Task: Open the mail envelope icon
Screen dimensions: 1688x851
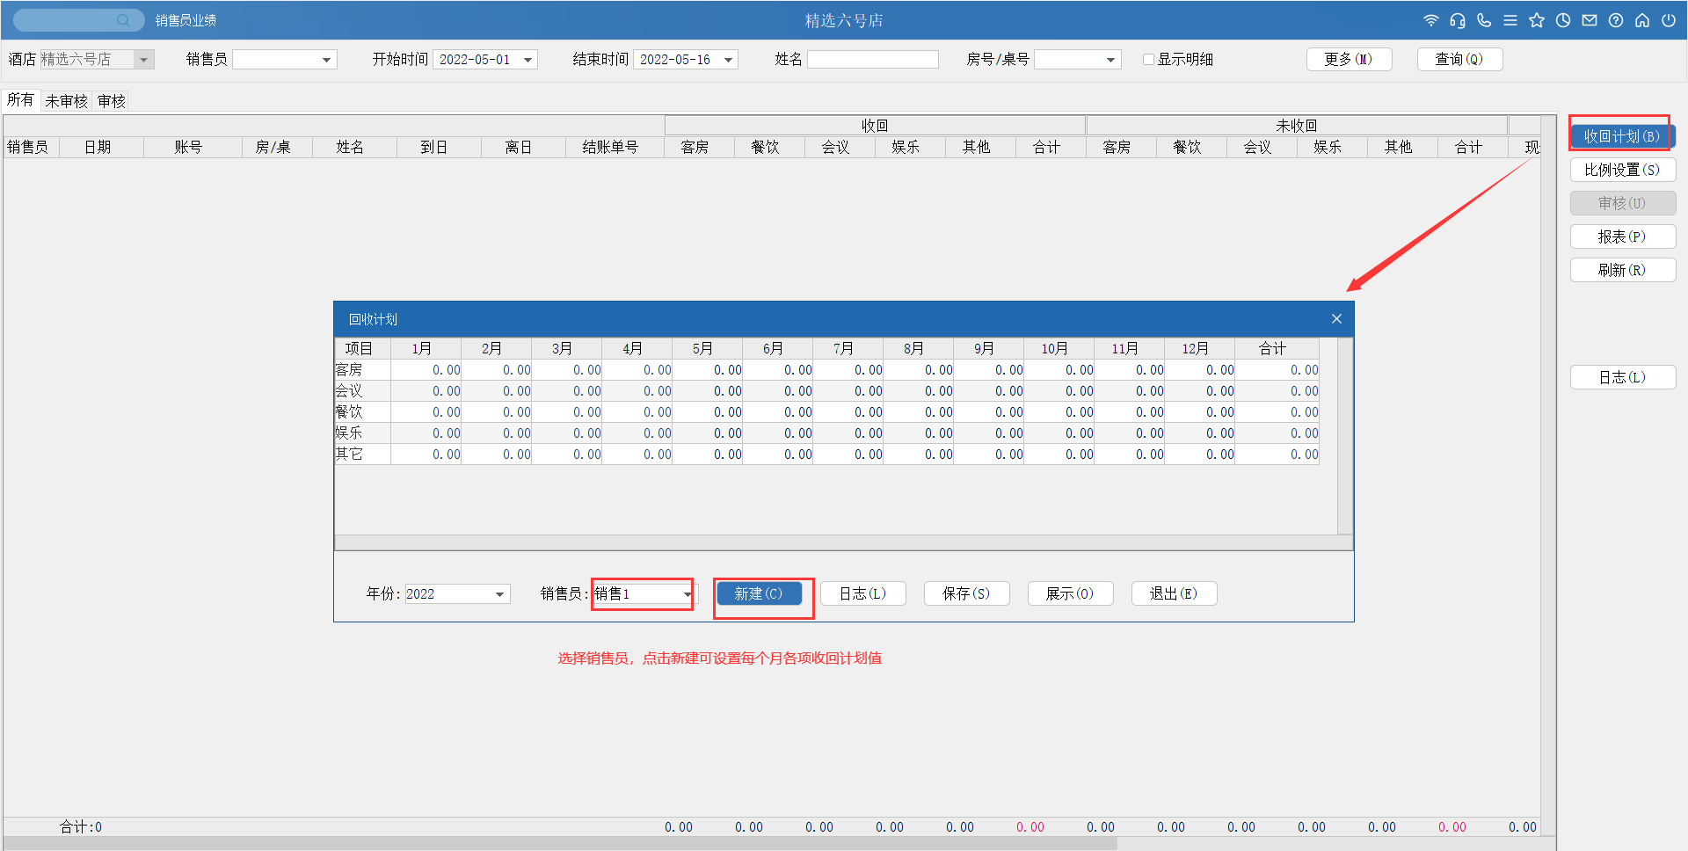Action: pyautogui.click(x=1590, y=20)
